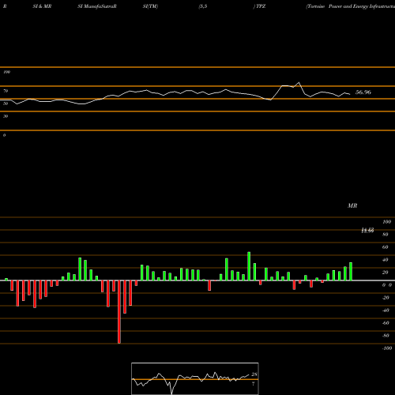Click the 100 level label on RSI axis

pyautogui.click(x=6, y=72)
